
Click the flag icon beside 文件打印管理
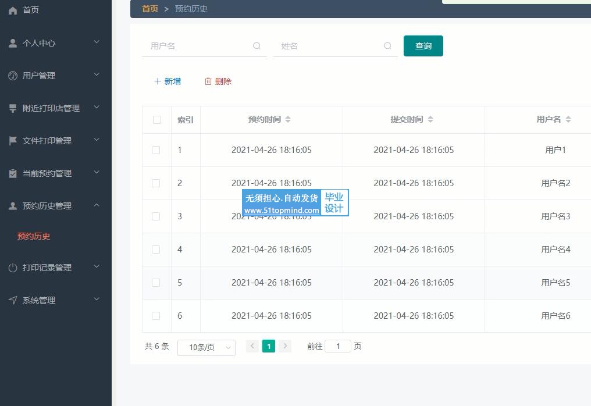(x=13, y=141)
